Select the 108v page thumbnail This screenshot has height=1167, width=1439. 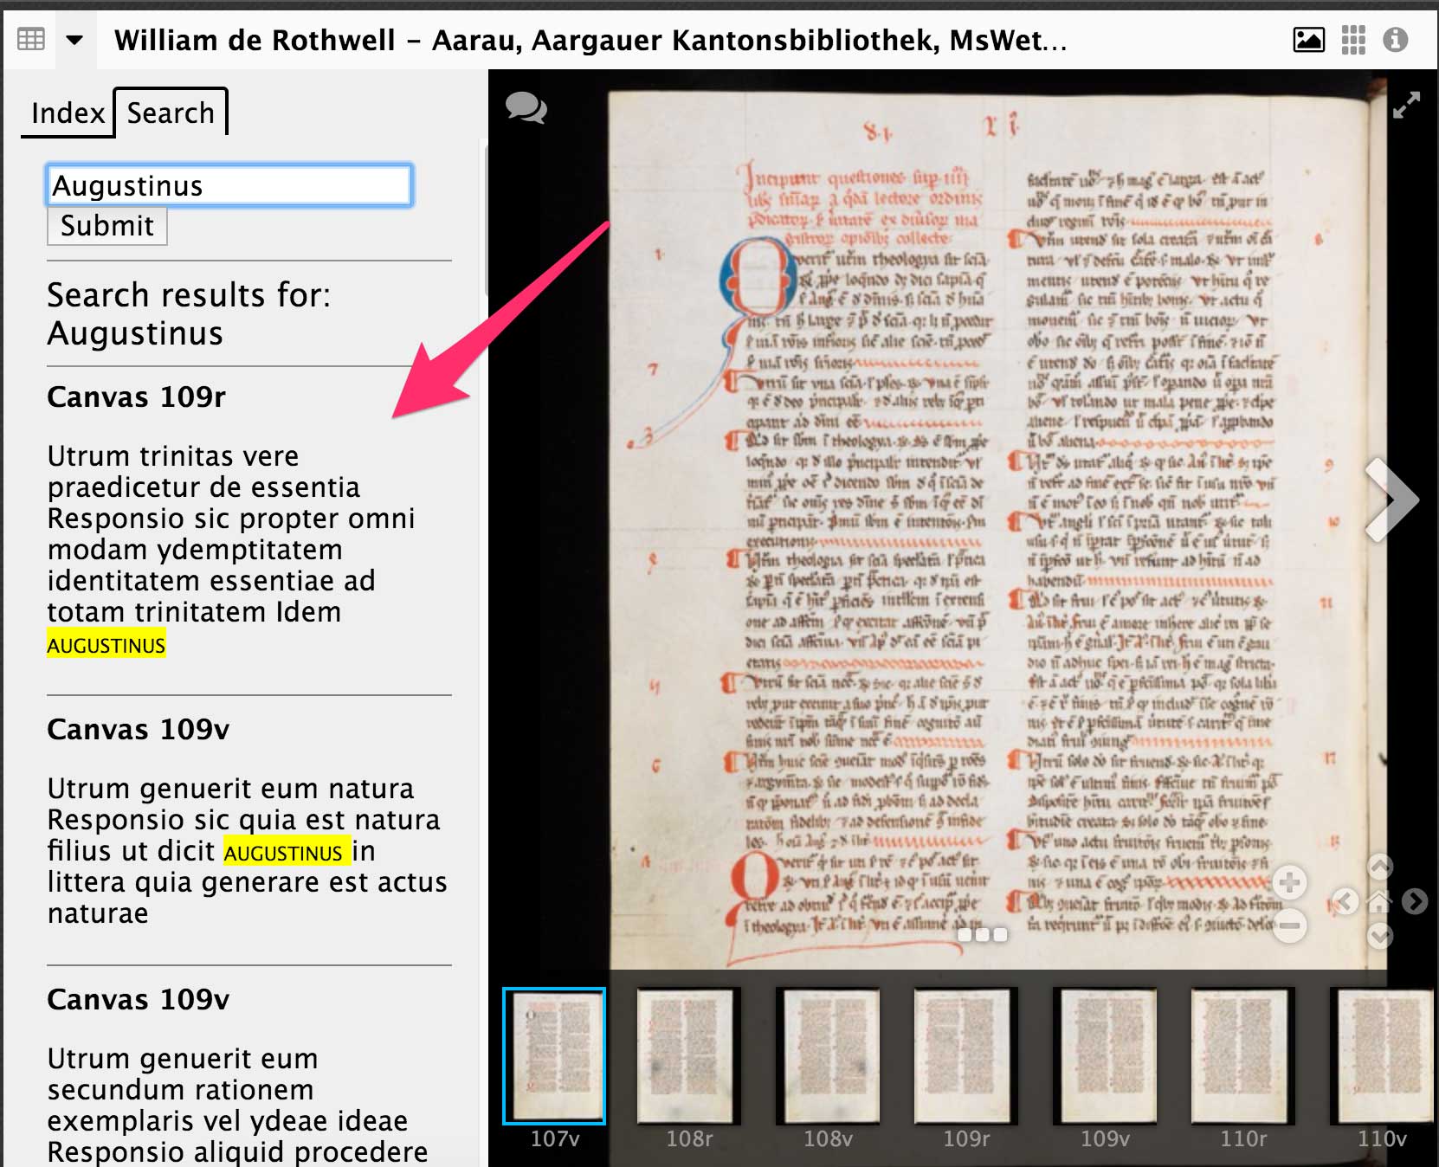click(x=828, y=1056)
